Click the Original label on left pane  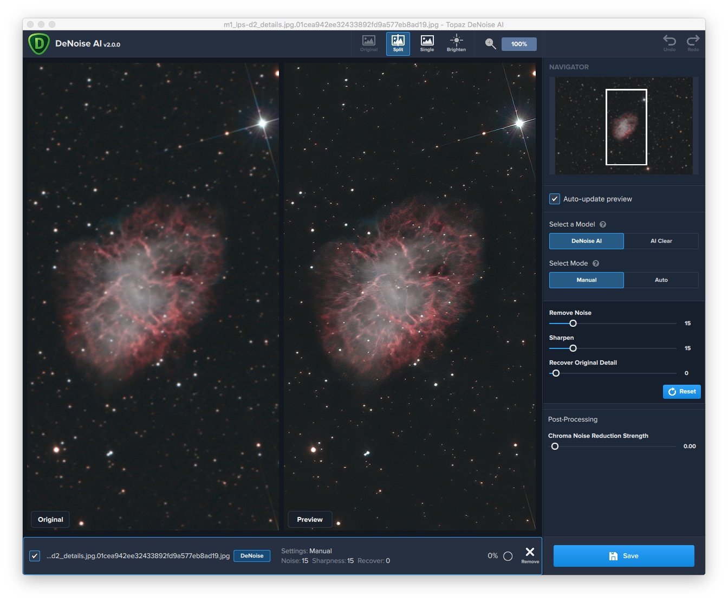(x=50, y=520)
